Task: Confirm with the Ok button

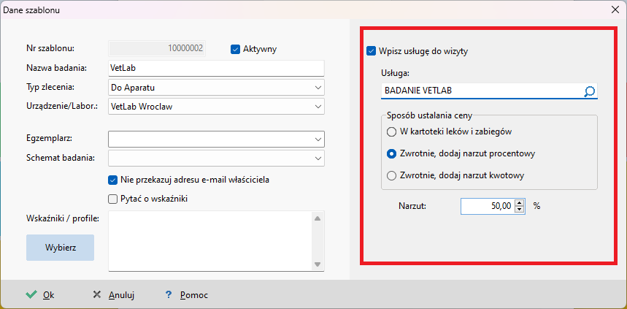Action: [40, 295]
